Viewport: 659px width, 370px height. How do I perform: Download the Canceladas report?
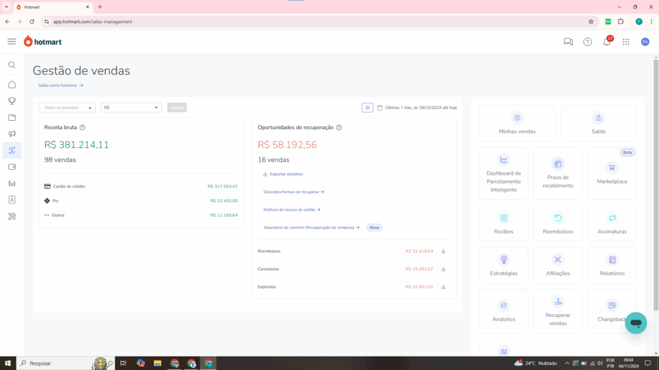click(x=443, y=269)
